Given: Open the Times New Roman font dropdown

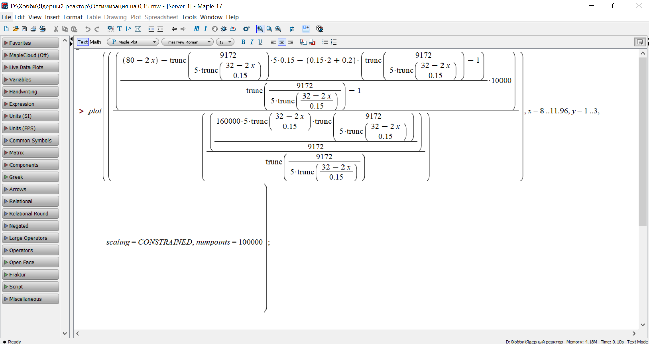Looking at the screenshot, I should pos(187,42).
